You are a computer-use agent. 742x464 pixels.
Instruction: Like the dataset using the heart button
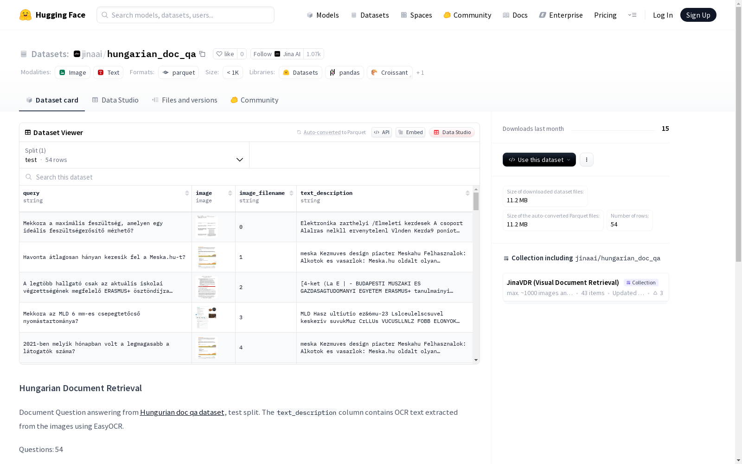coord(225,54)
